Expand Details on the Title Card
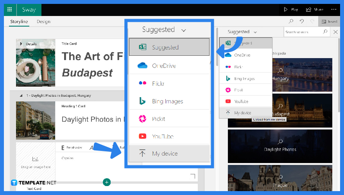Image resolution: width=344 pixels, height=195 pixels. click(29, 44)
